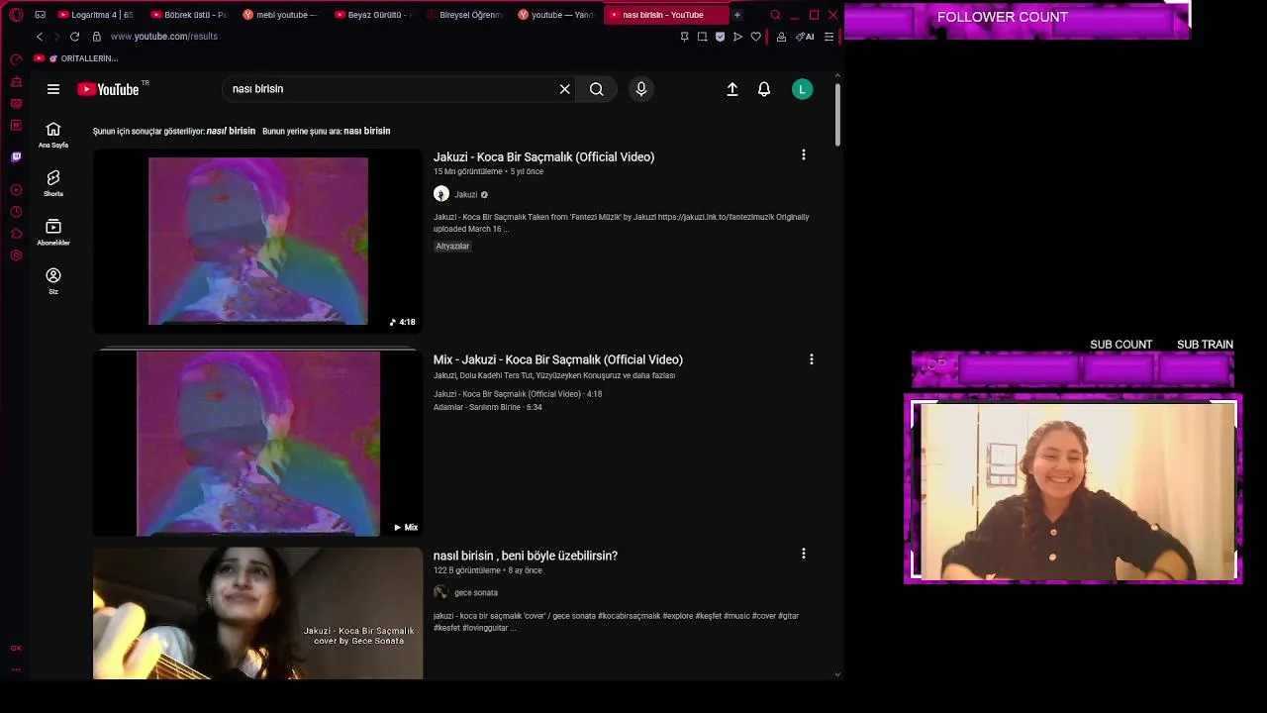Switch to the Bireysel Öğrenme tab
This screenshot has width=1267, height=713.
click(x=466, y=15)
